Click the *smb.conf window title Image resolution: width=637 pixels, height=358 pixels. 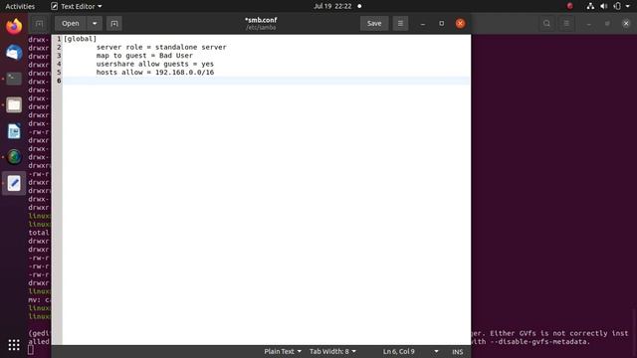click(x=261, y=20)
